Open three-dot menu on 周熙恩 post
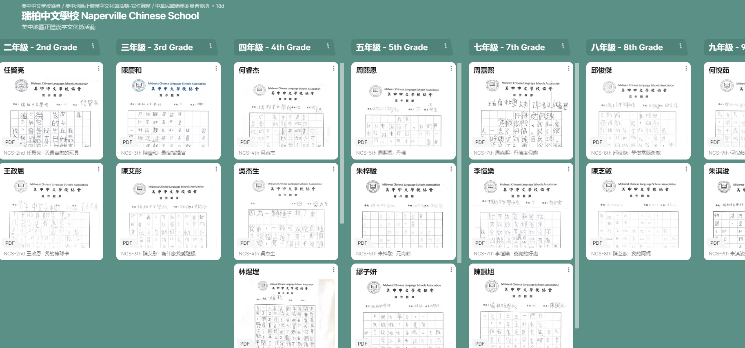Image resolution: width=745 pixels, height=348 pixels. pyautogui.click(x=451, y=69)
